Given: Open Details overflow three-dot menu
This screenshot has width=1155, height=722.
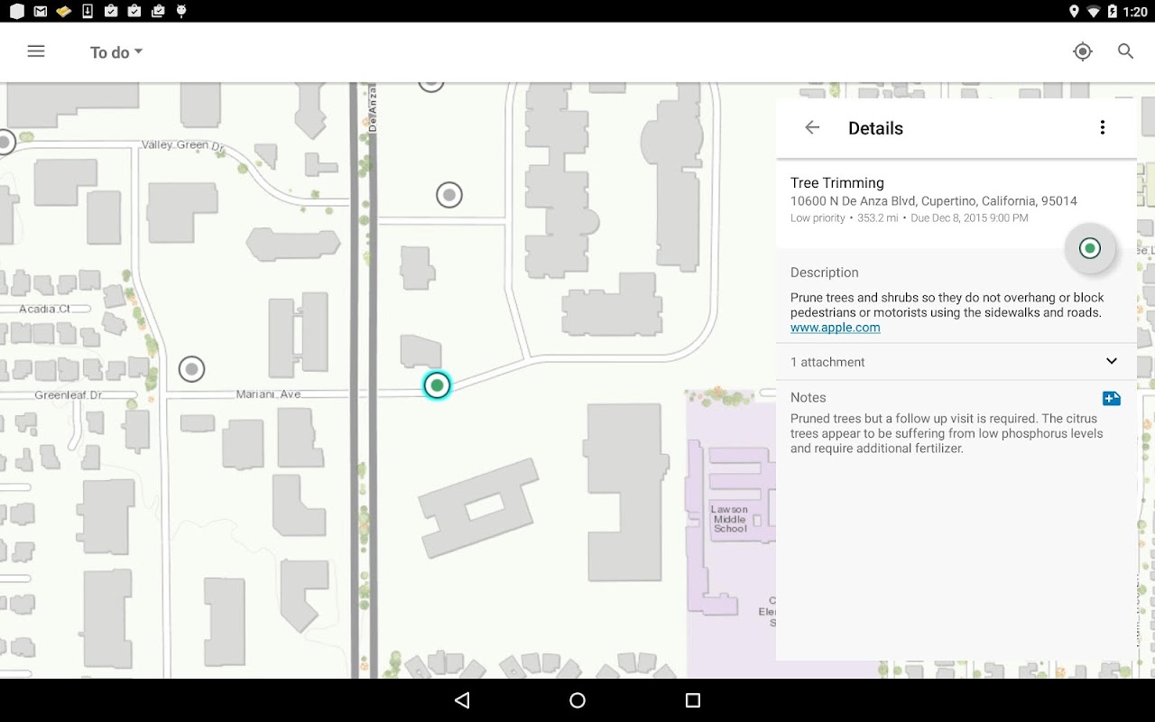Looking at the screenshot, I should pos(1102,127).
